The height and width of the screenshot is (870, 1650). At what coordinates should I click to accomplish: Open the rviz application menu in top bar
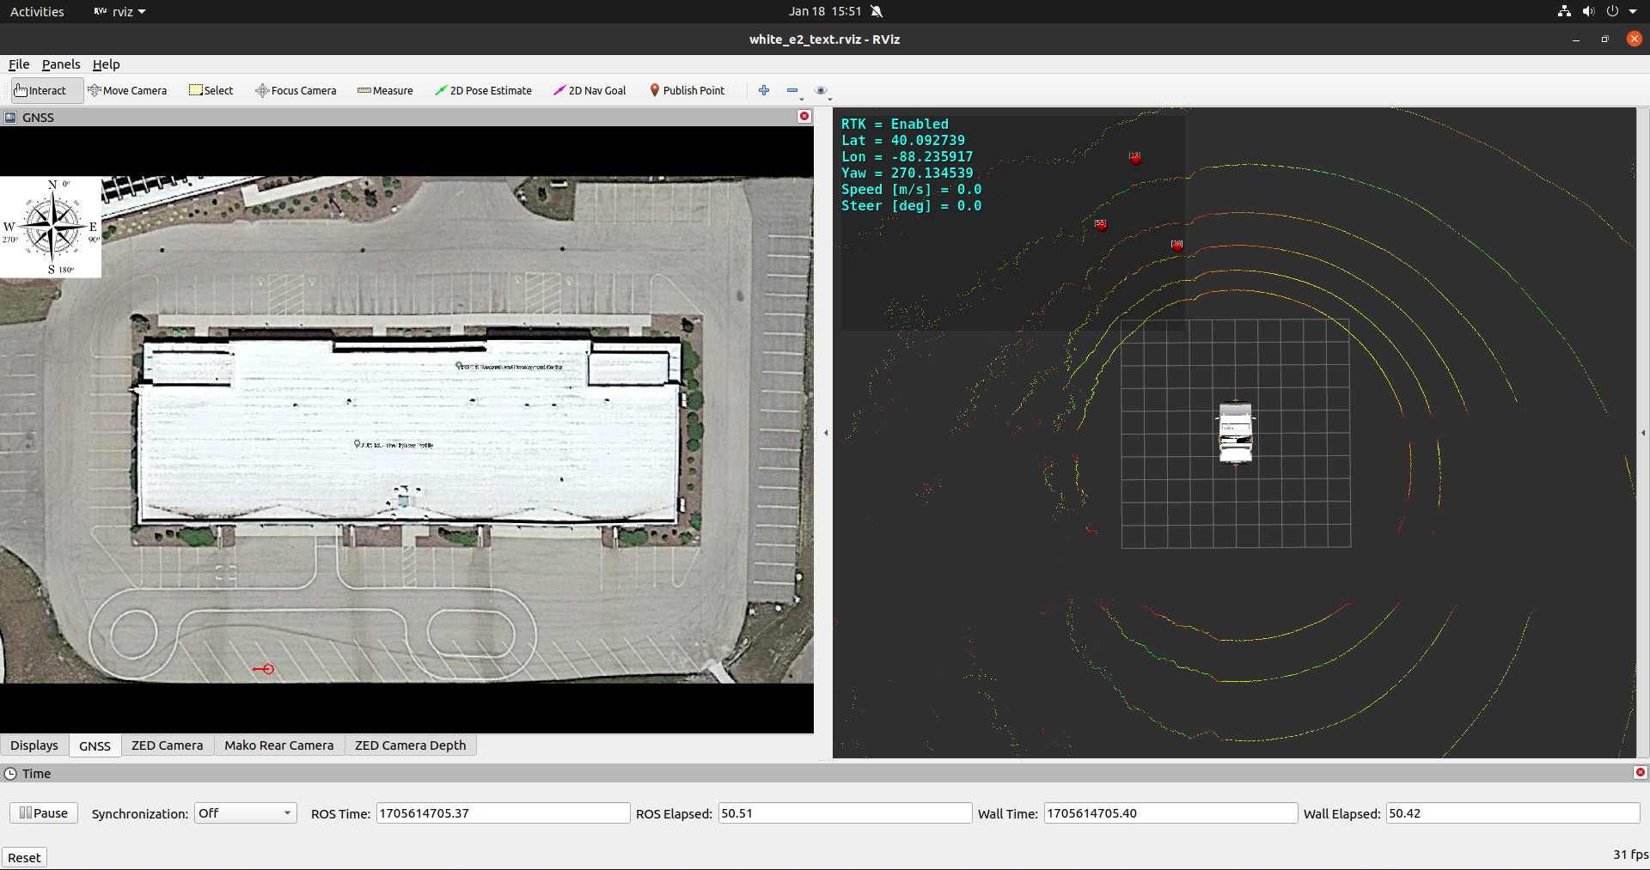[121, 11]
